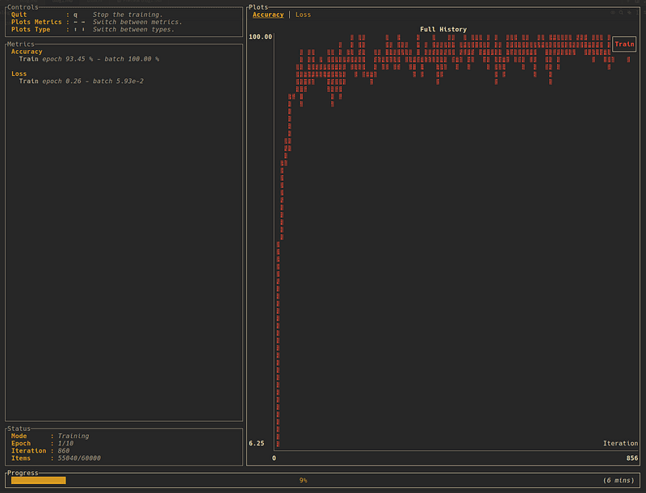Click the Loss heading in Metrics panel
The width and height of the screenshot is (646, 493).
coord(19,74)
